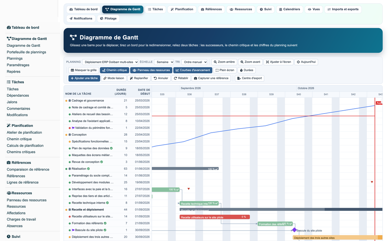Select task Développement des modules
Image resolution: width=390 pixels, height=241 pixels.
pos(93,182)
